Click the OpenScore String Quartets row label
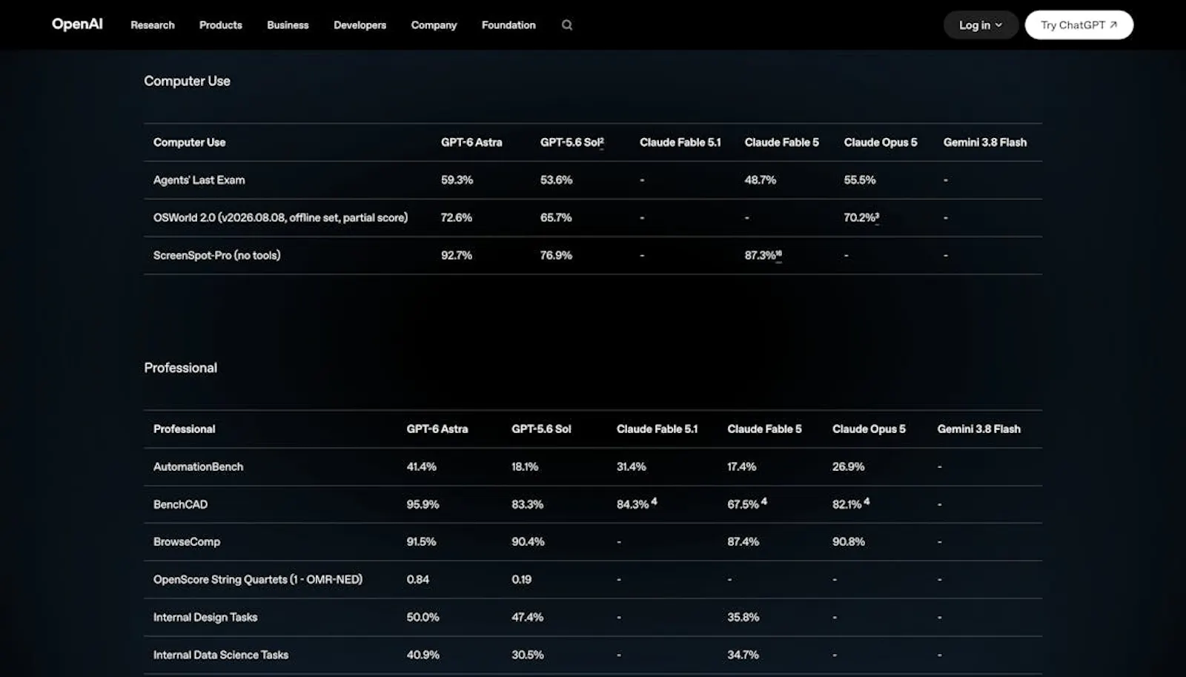This screenshot has width=1186, height=677. (258, 580)
